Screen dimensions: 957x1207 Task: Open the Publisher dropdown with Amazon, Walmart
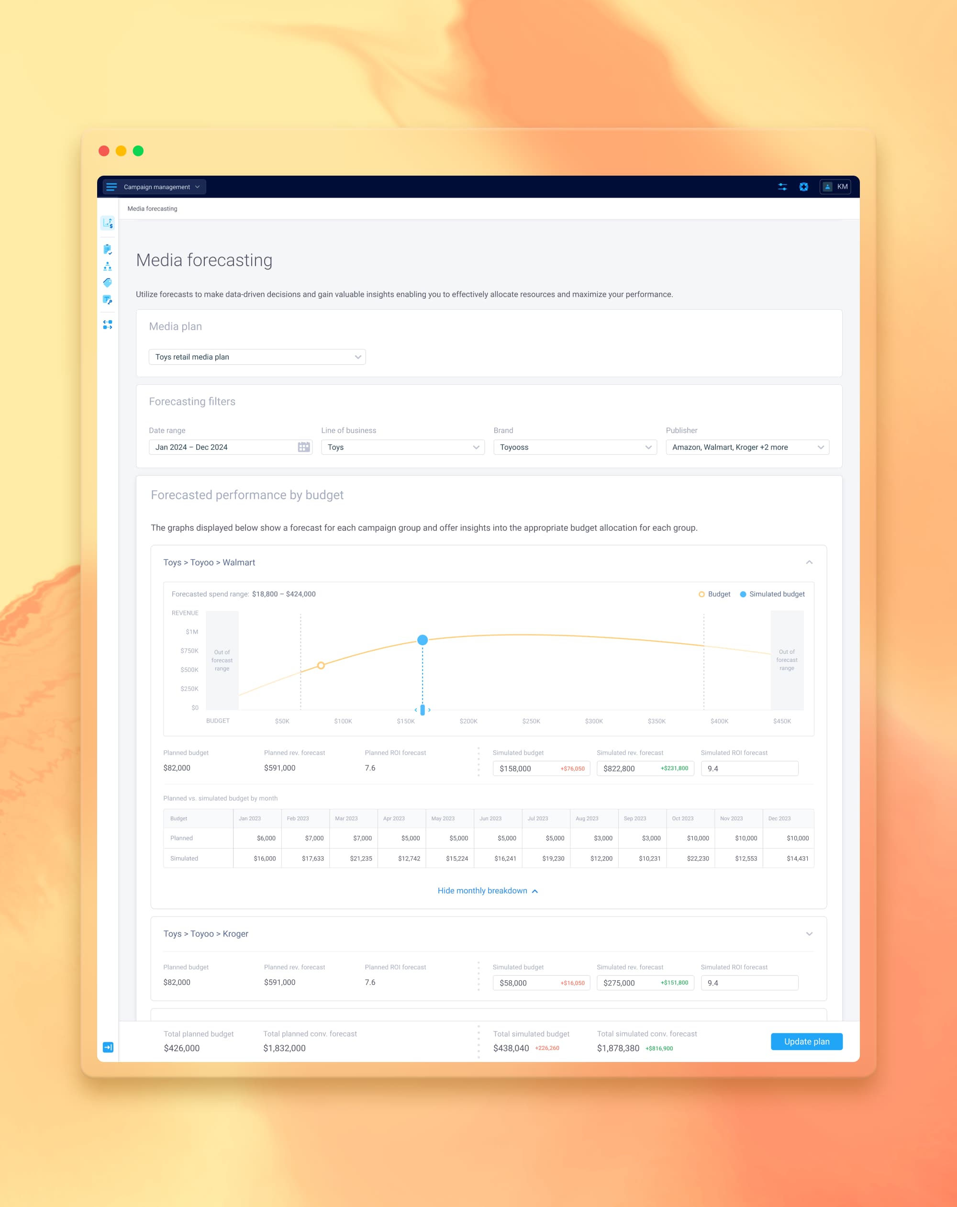coord(747,447)
